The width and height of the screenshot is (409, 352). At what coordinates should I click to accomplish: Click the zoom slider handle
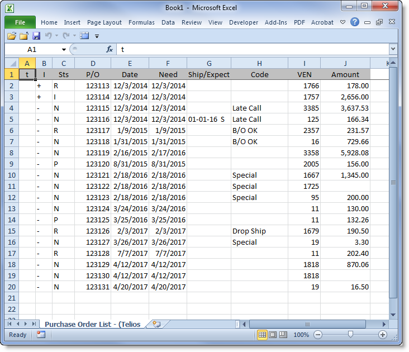pos(350,335)
